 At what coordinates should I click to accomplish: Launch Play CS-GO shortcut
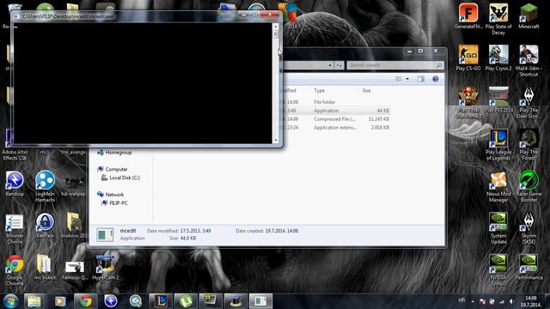468,58
